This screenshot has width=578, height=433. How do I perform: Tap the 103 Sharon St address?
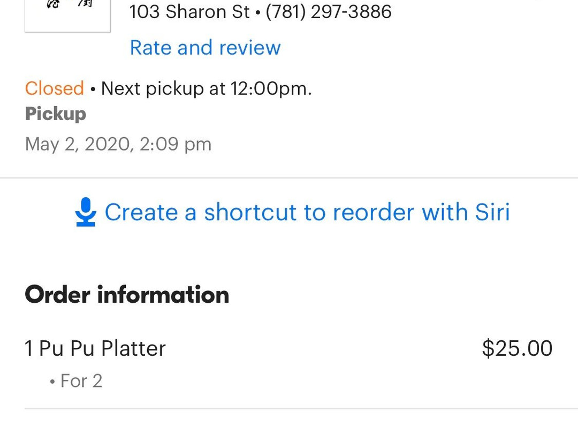(x=189, y=11)
